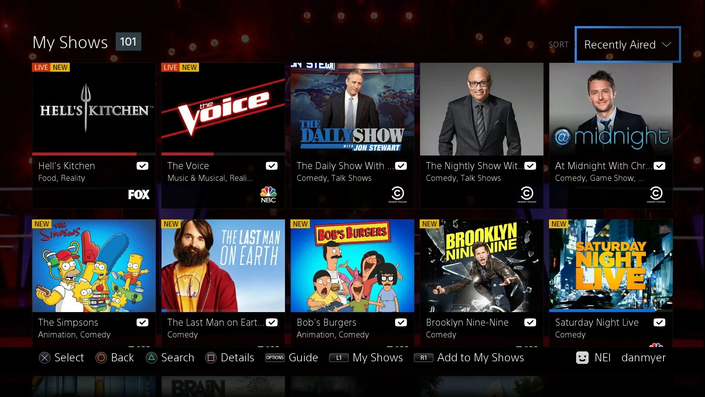Click the NEW badge on The Simpsons
The width and height of the screenshot is (705, 397).
[x=41, y=223]
